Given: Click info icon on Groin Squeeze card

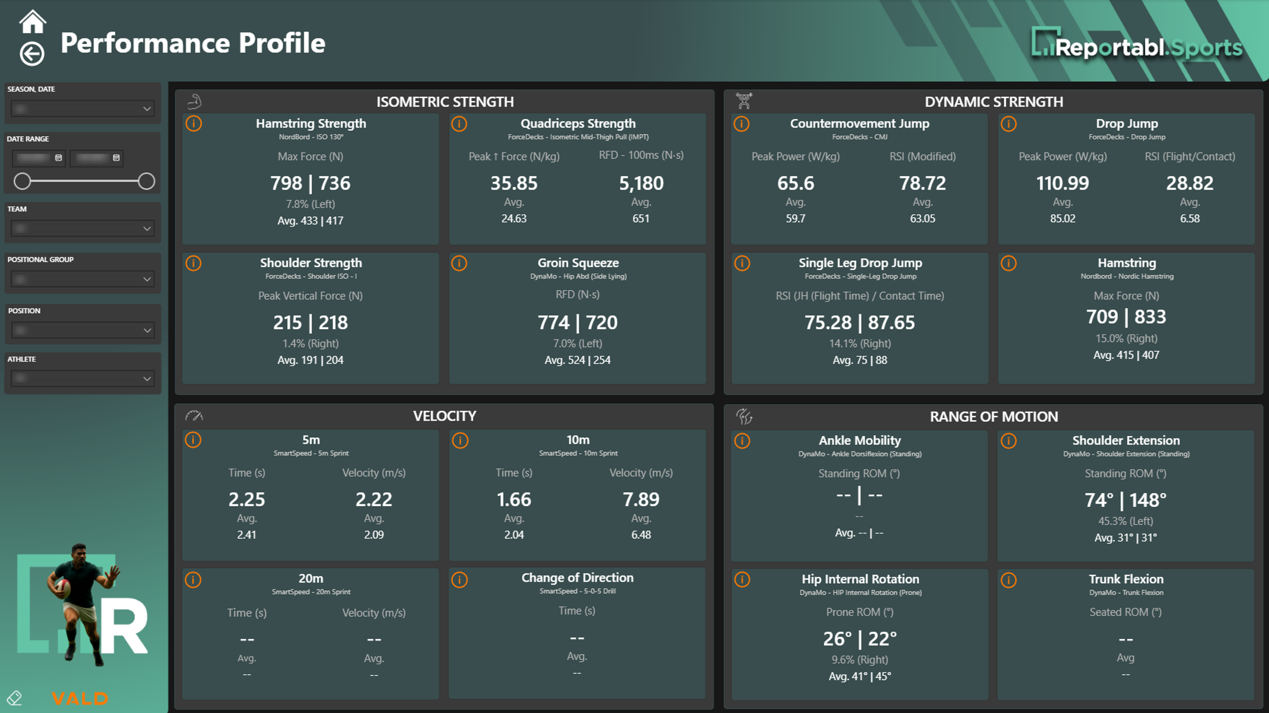Looking at the screenshot, I should [459, 263].
